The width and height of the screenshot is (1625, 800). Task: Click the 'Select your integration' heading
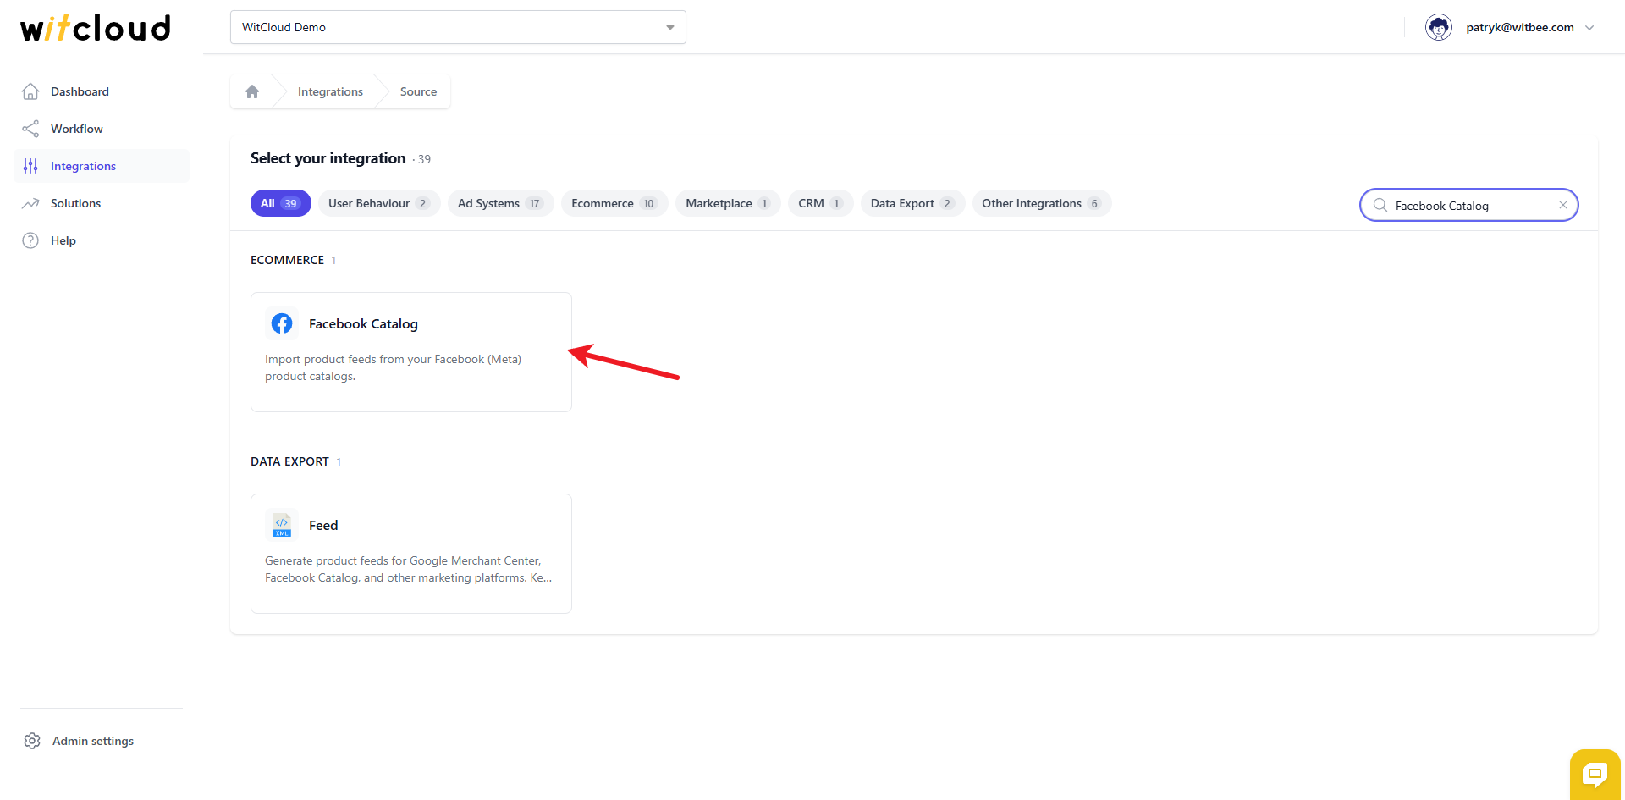tap(328, 158)
